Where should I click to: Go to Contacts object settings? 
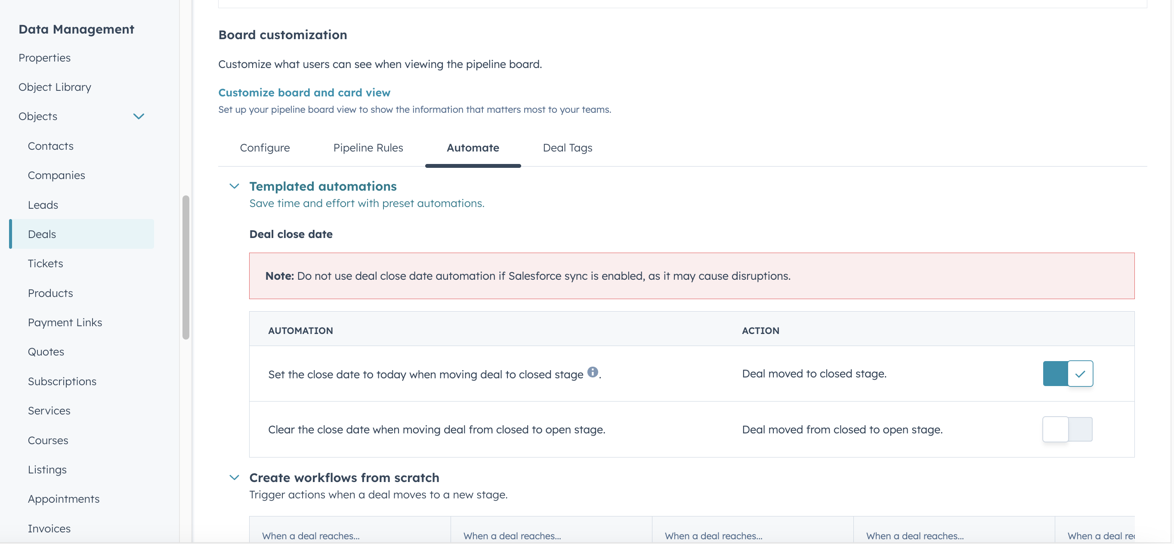[x=50, y=146]
